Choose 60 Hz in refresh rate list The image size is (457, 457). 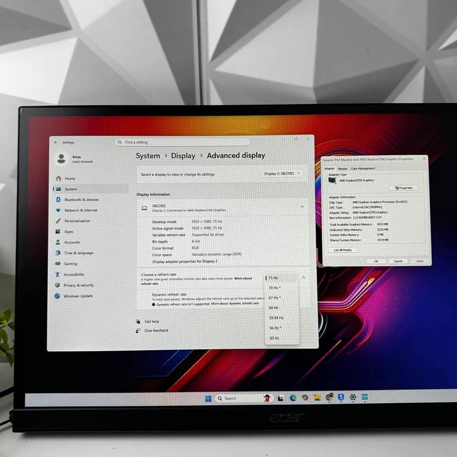[282, 308]
